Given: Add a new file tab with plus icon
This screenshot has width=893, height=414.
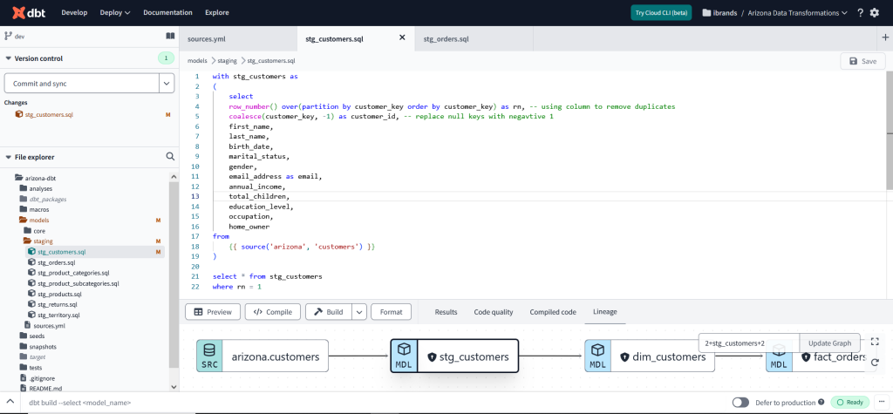Looking at the screenshot, I should tap(886, 37).
